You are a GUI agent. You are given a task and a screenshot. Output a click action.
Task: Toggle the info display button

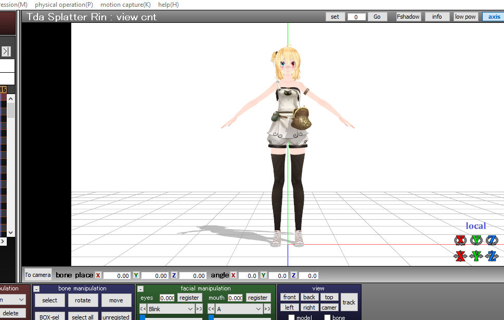[x=437, y=17]
